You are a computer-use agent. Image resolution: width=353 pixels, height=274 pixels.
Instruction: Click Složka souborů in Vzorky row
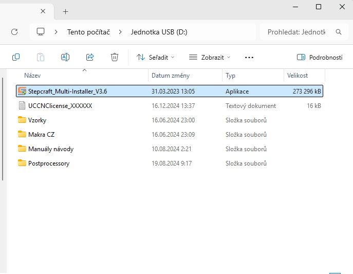246,120
